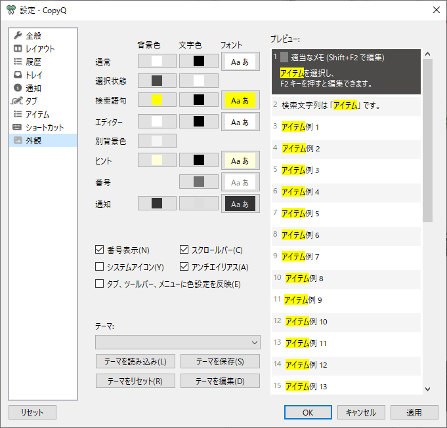This screenshot has width=447, height=428.
Task: Select the アイテム settings page
Action: [43, 114]
